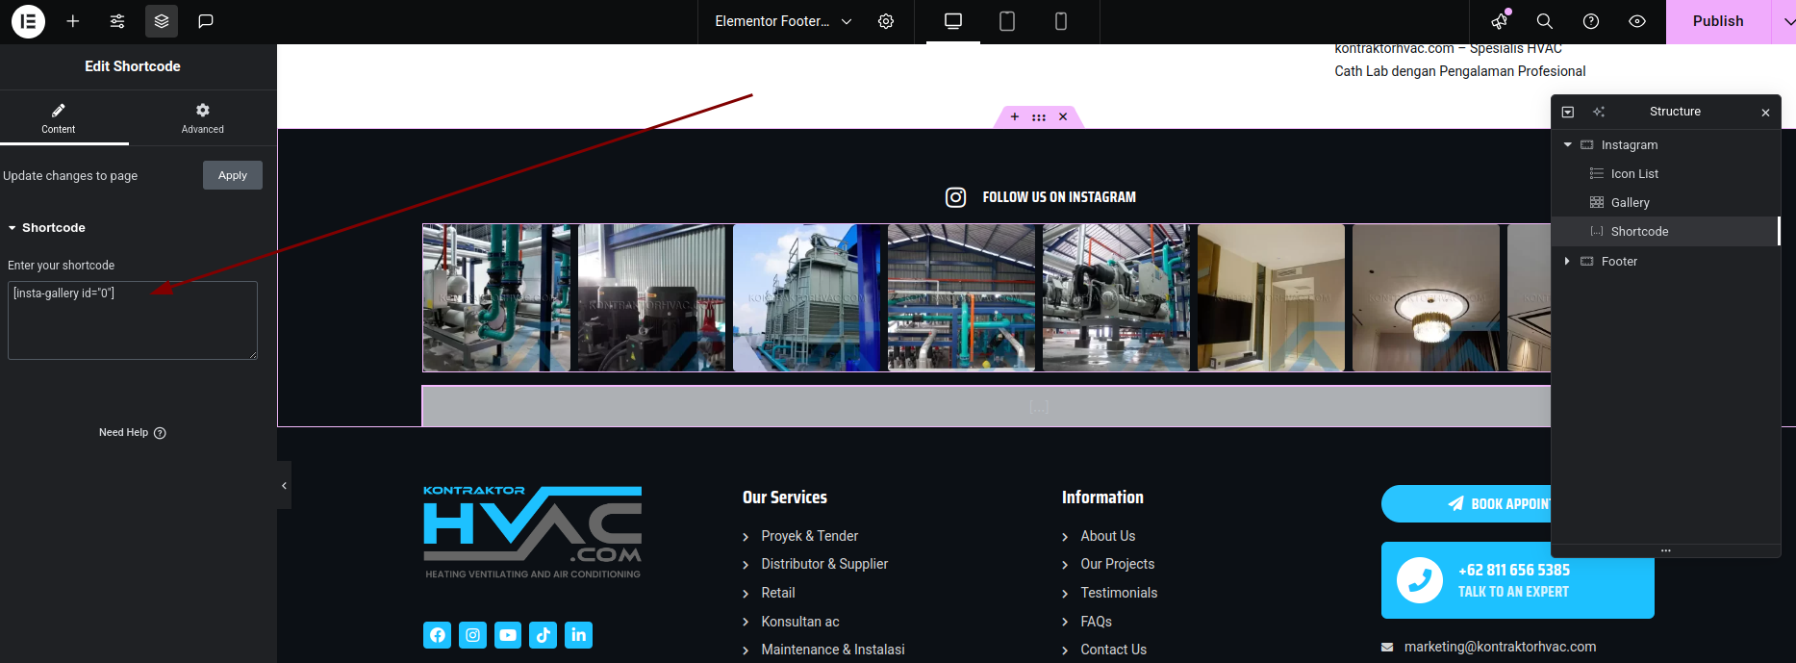1796x663 pixels.
Task: Click the Apply button
Action: coord(233,175)
